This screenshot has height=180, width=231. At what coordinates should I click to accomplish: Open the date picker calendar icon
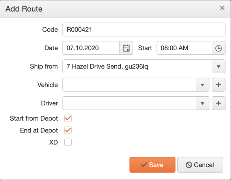click(126, 48)
